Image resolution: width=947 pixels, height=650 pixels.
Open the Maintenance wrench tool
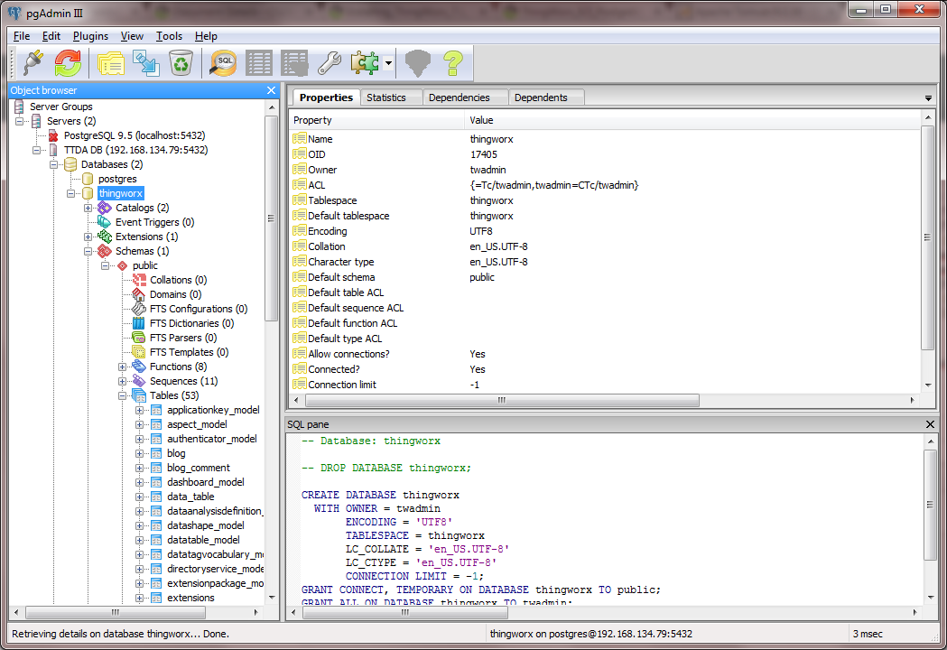click(x=330, y=63)
